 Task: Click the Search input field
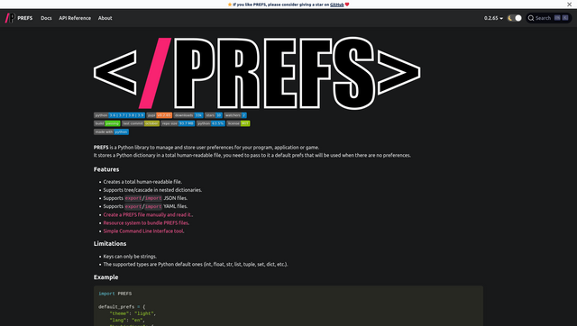[x=549, y=18]
